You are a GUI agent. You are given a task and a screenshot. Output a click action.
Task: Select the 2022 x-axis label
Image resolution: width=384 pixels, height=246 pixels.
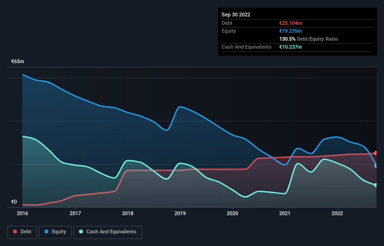coord(337,213)
